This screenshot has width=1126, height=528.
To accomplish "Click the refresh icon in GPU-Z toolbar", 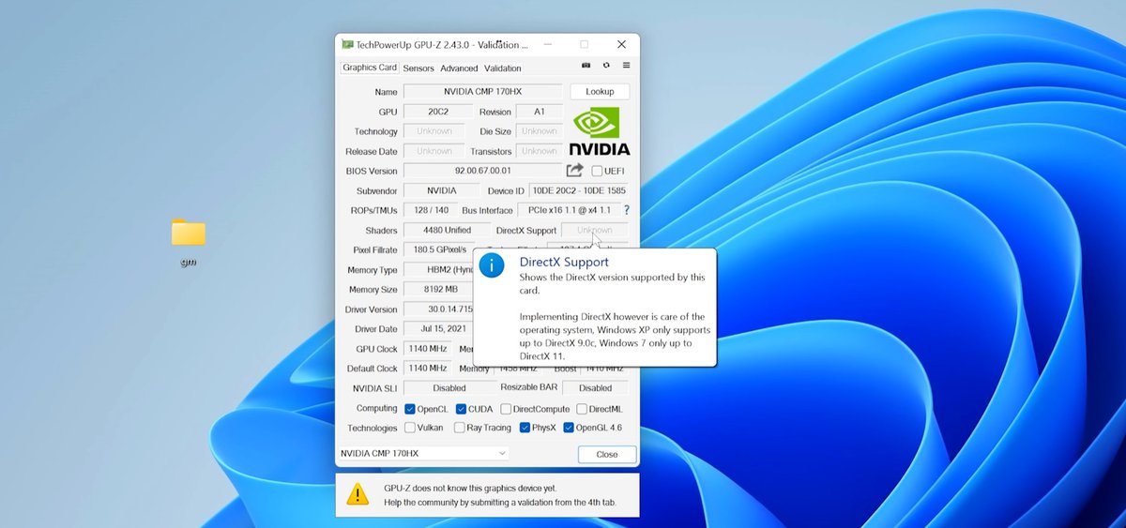I will 606,67.
